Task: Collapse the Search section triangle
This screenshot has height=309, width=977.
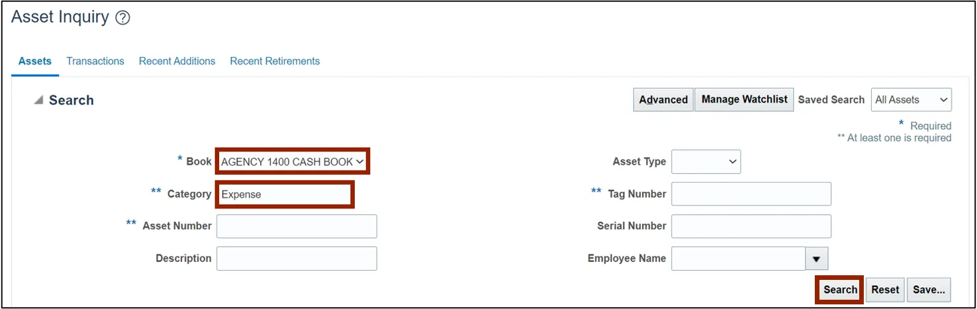Action: point(38,100)
